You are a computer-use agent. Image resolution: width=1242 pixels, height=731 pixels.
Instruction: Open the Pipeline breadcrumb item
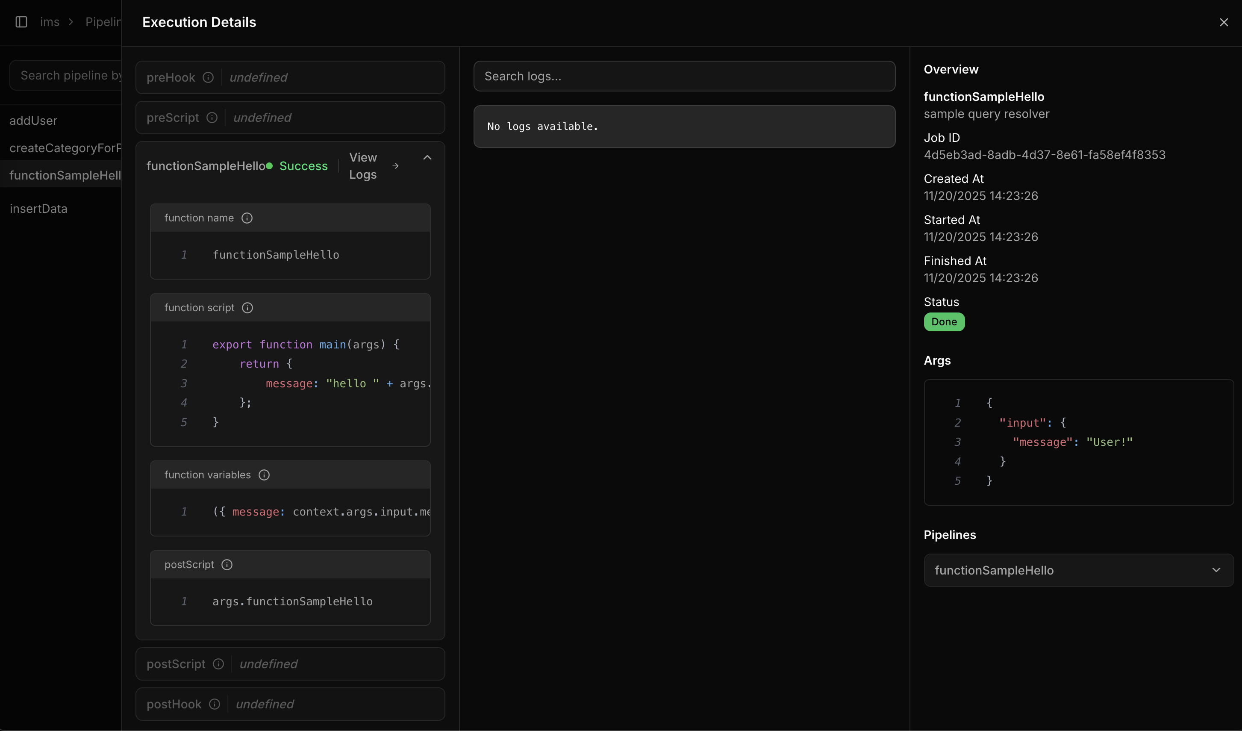pos(103,22)
